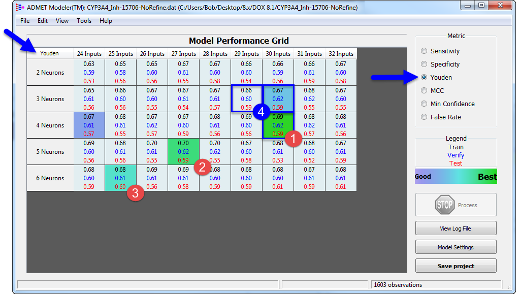521x294 pixels.
Task: Click the 2 Neurons row header
Action: coord(50,73)
